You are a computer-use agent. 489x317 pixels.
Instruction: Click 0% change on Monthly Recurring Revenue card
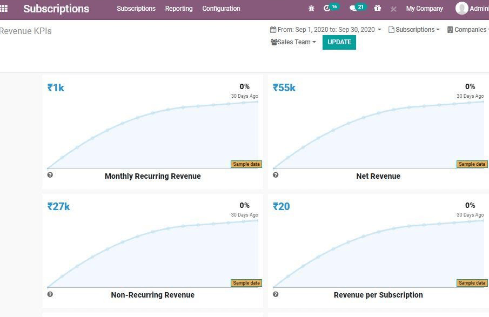point(244,86)
